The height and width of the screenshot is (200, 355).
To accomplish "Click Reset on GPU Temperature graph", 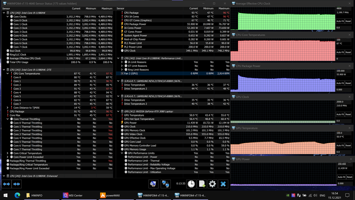I will [x=348, y=145].
